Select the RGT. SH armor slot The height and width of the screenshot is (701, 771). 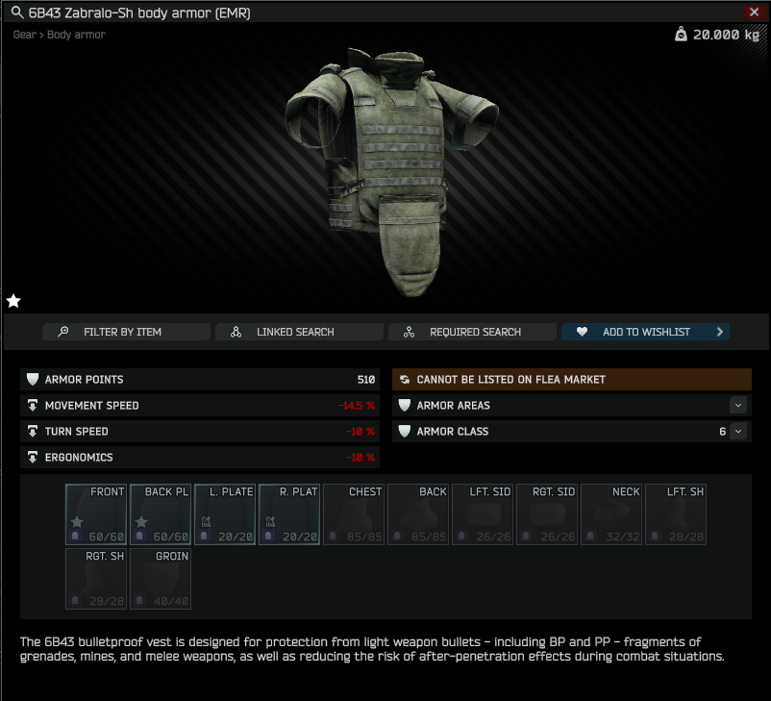[96, 579]
